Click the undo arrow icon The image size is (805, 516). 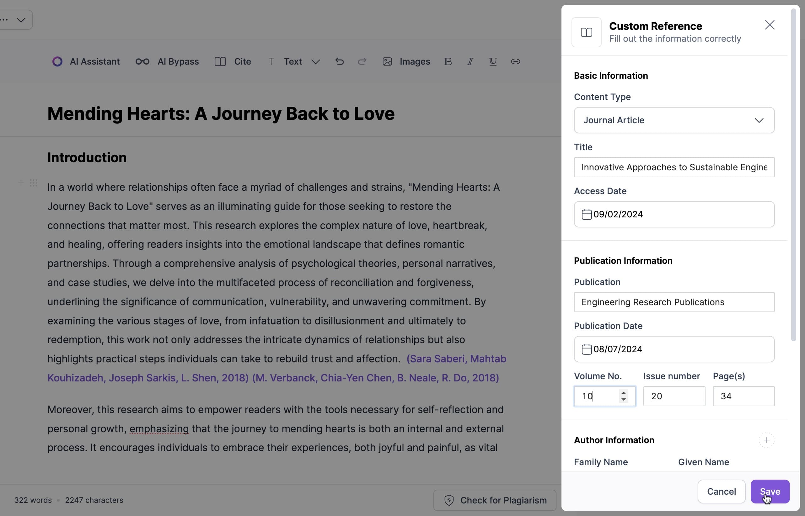340,61
